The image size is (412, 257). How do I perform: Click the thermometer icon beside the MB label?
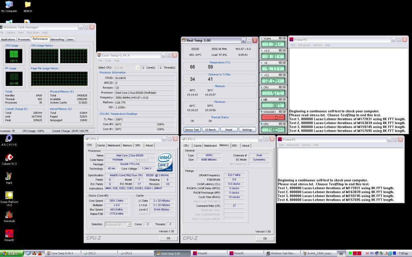click(262, 100)
